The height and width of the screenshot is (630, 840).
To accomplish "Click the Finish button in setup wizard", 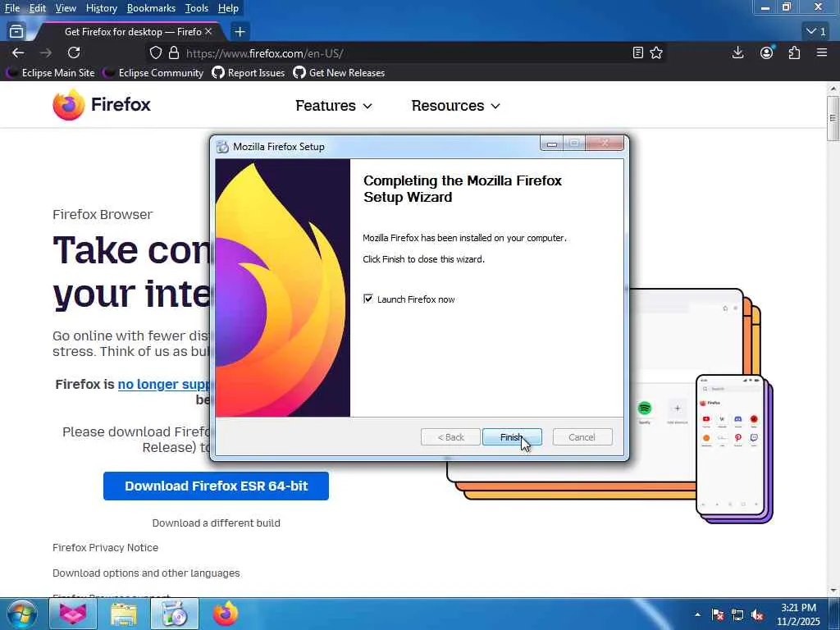I will click(512, 437).
